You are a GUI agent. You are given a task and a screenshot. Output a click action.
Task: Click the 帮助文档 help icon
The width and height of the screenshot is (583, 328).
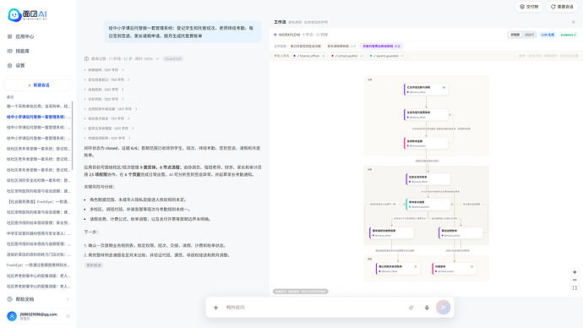(x=9, y=299)
